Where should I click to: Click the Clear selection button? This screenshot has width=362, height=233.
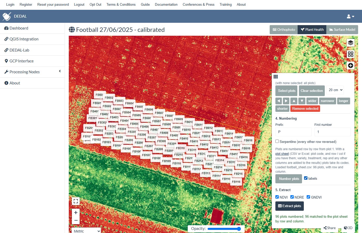click(x=312, y=91)
